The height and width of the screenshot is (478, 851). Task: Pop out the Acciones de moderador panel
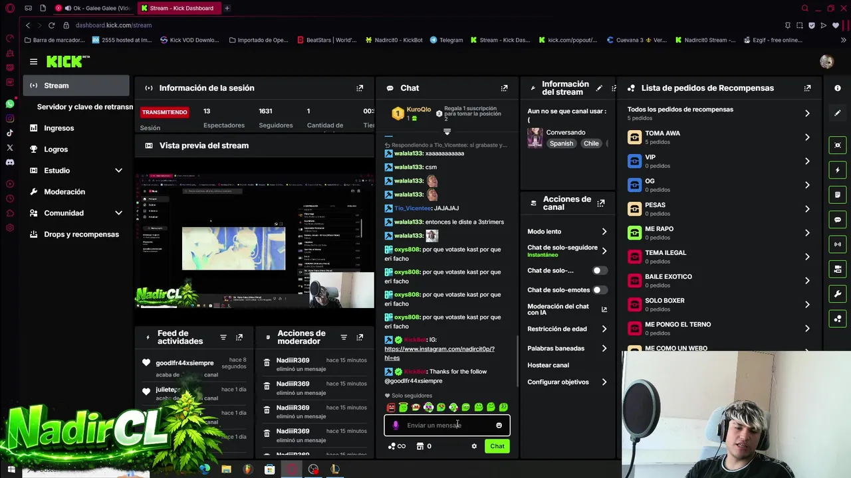point(360,337)
